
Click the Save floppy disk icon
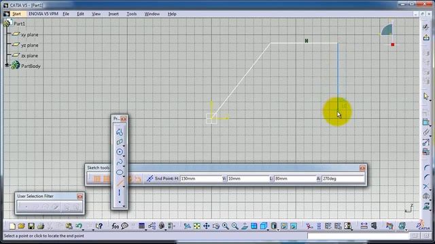pos(31,226)
